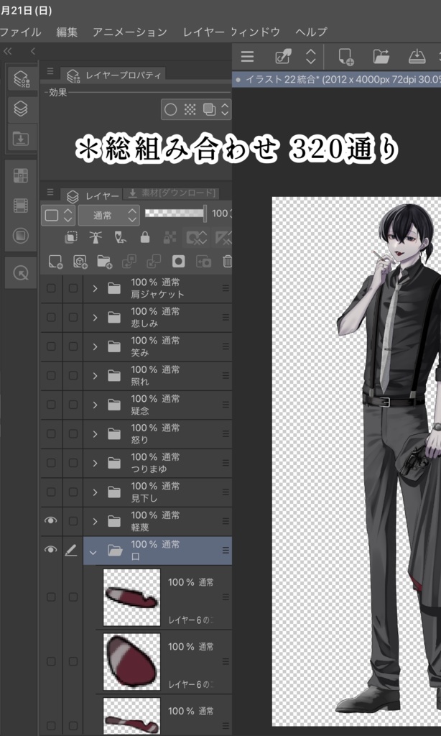Click the Transfer to Lower Layer icon

[129, 262]
